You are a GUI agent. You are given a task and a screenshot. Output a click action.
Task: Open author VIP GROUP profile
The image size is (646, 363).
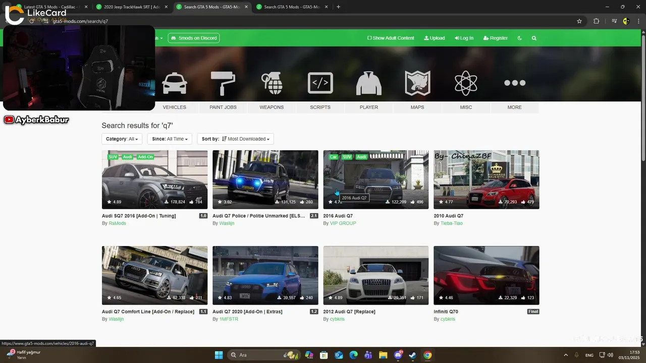point(343,223)
